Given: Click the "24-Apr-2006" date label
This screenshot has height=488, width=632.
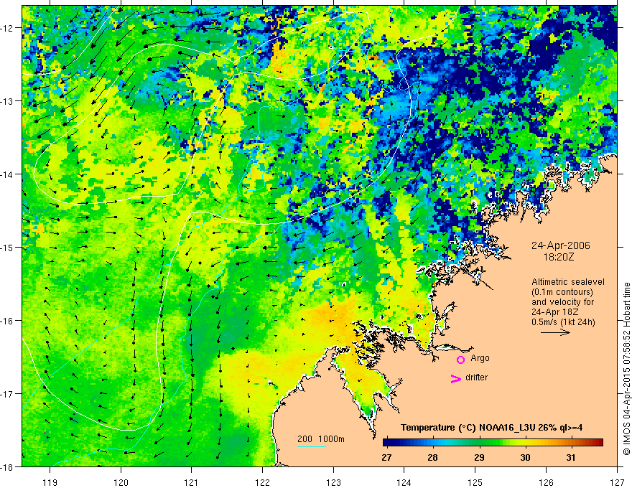Looking at the screenshot, I should [561, 245].
